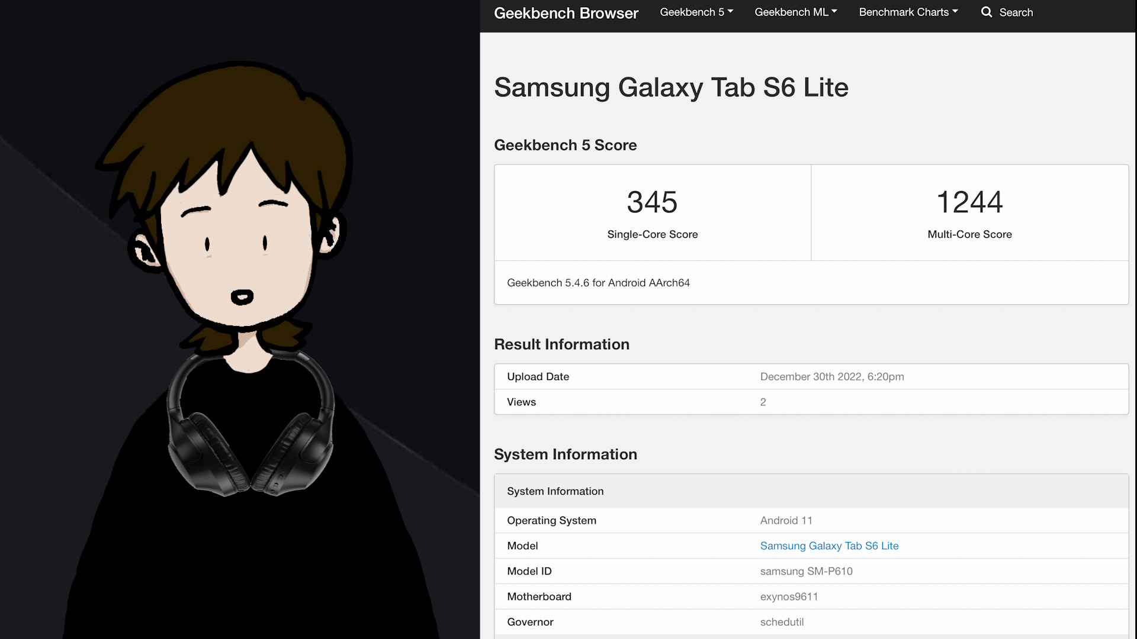The width and height of the screenshot is (1137, 639).
Task: Click the Geekbench 5.4.6 version text
Action: [x=598, y=283]
